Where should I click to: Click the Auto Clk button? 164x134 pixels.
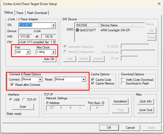(x=49, y=59)
